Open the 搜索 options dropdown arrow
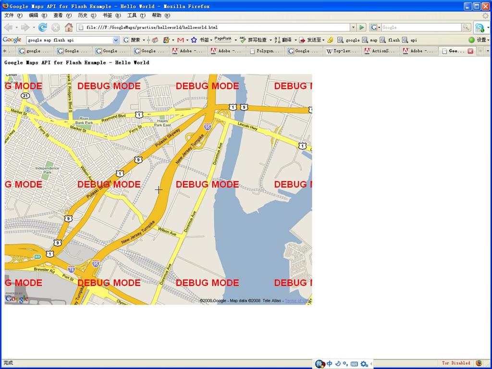492x369 pixels. click(x=144, y=40)
